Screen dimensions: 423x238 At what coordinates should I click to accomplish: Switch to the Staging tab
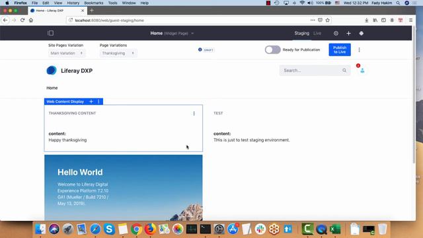tap(301, 33)
